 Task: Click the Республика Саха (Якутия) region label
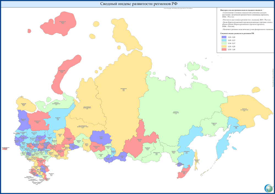176,113
